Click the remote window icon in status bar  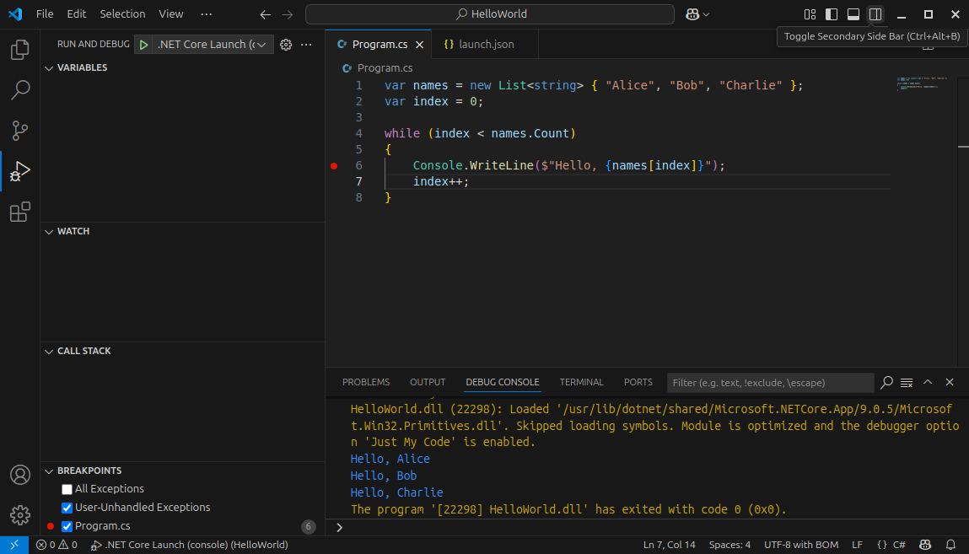tap(14, 545)
